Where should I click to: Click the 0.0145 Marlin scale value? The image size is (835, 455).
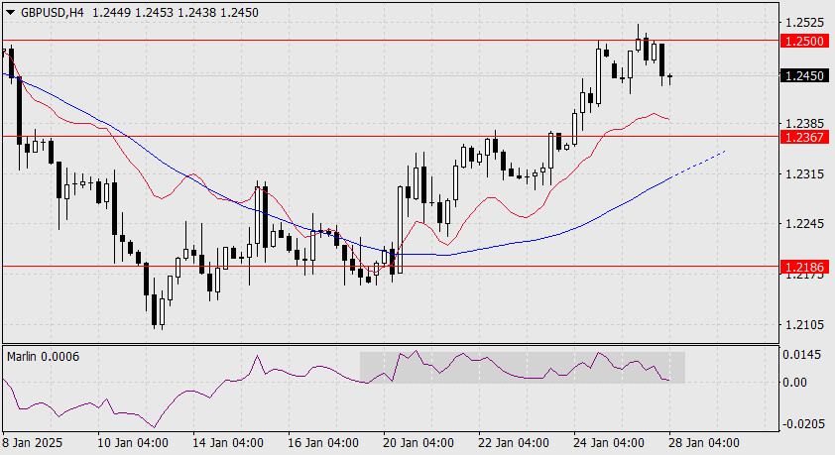point(799,354)
